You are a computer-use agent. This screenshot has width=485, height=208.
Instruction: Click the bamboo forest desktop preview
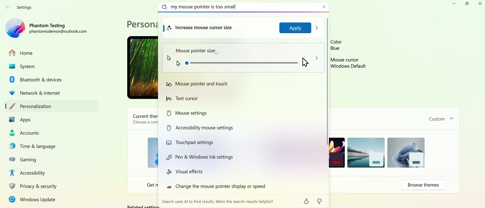pos(143,68)
